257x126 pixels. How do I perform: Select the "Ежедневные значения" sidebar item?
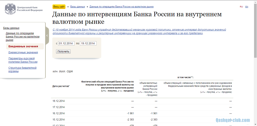23,47
